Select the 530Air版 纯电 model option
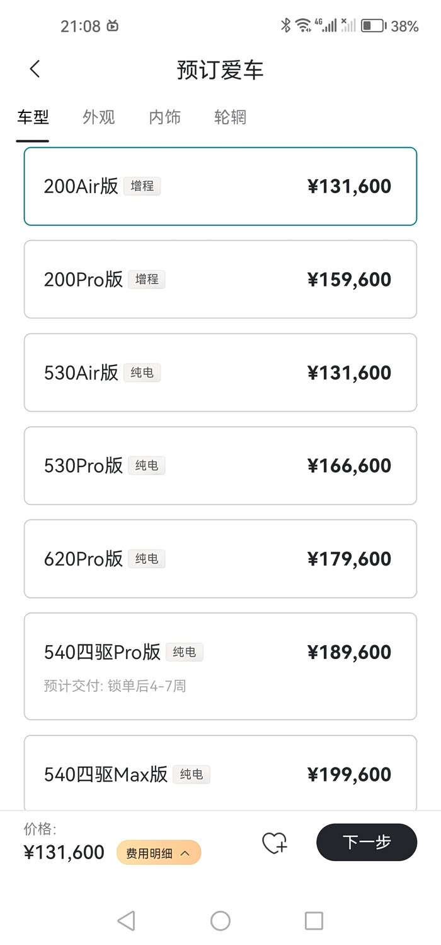The height and width of the screenshot is (945, 441). click(x=220, y=372)
